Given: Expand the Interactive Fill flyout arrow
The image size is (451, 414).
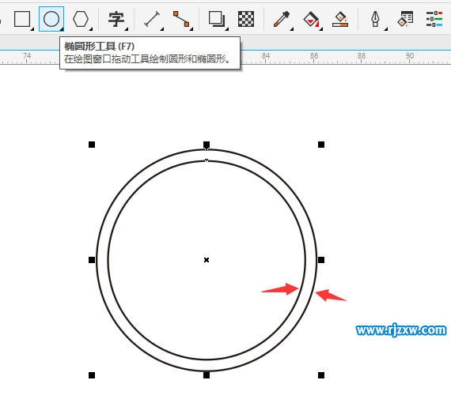Looking at the screenshot, I should point(321,29).
